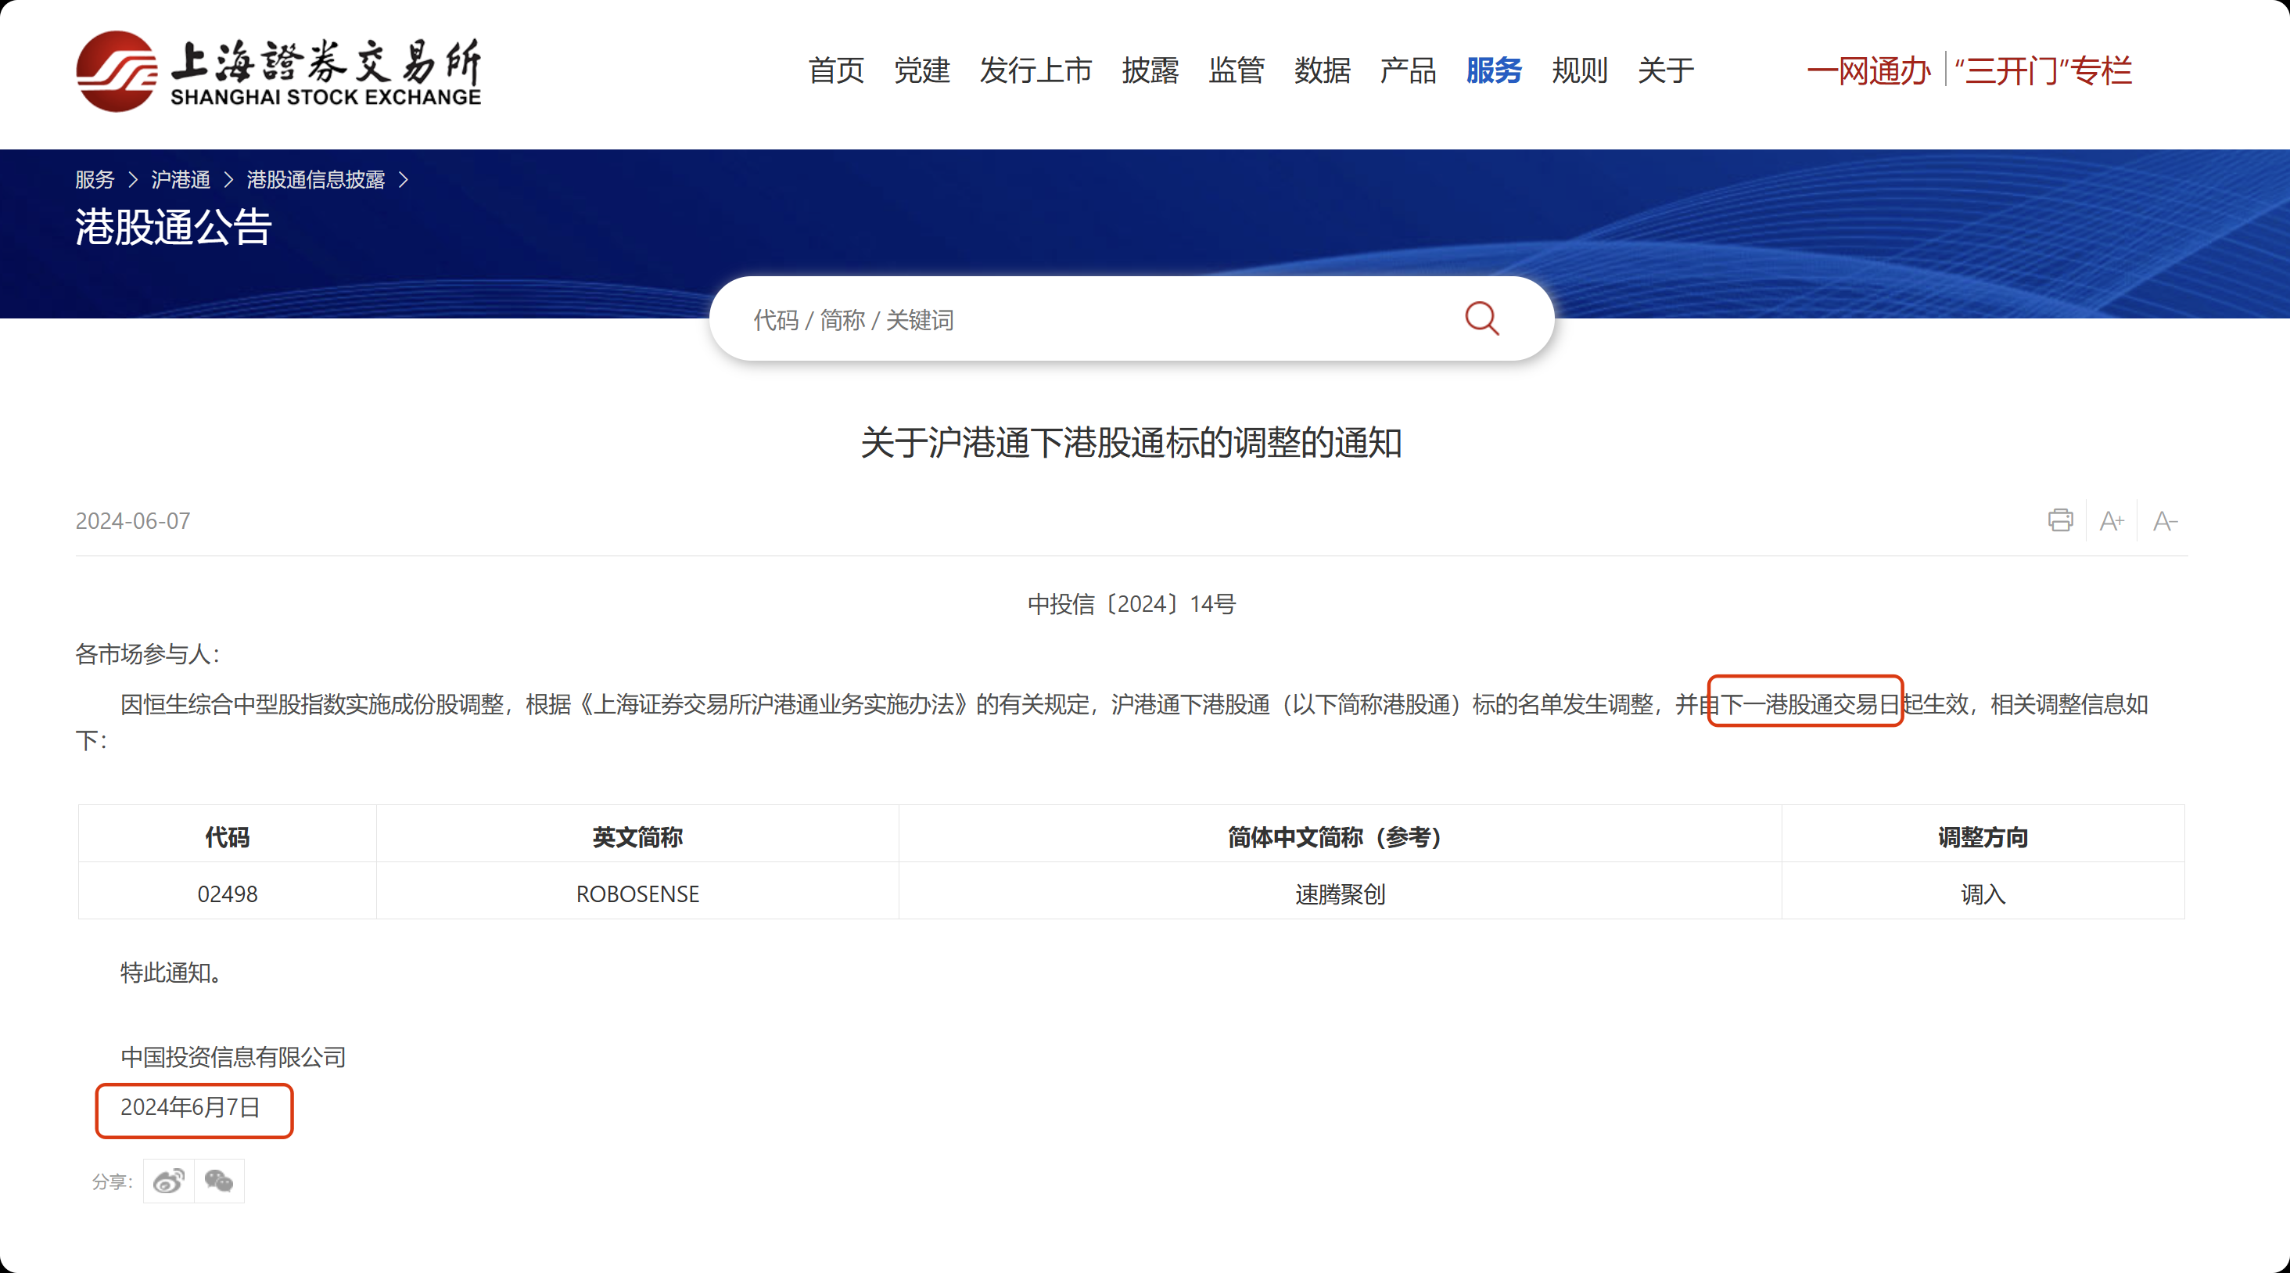Select the 数据 menu item
This screenshot has height=1273, width=2290.
pos(1322,70)
